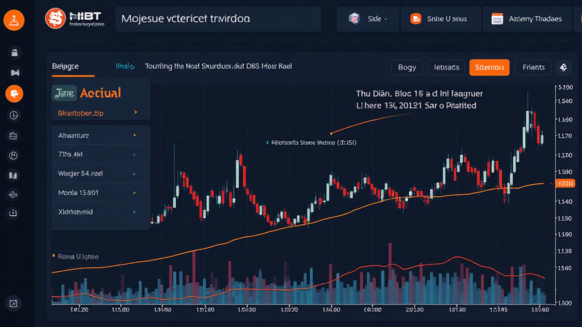Expand the Blrestoben.tlp row arrow
582x327 pixels.
tap(135, 113)
